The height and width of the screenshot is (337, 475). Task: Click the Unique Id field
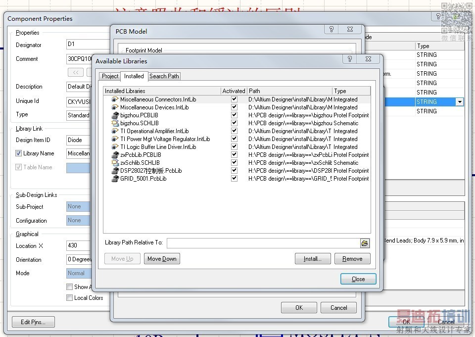click(78, 102)
